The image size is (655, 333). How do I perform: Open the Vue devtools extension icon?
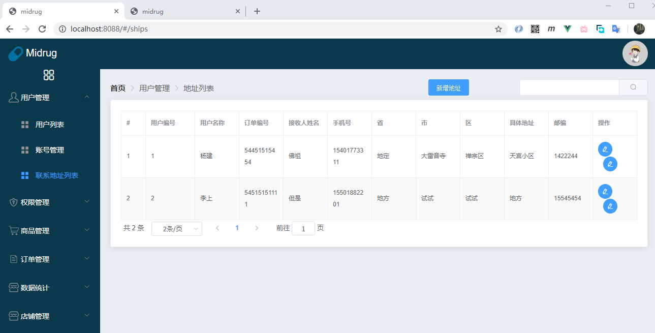click(x=567, y=29)
